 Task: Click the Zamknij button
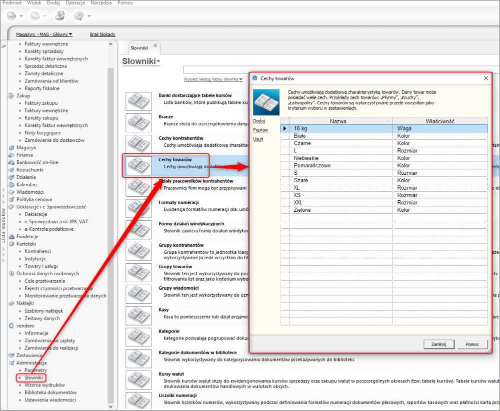(x=438, y=344)
